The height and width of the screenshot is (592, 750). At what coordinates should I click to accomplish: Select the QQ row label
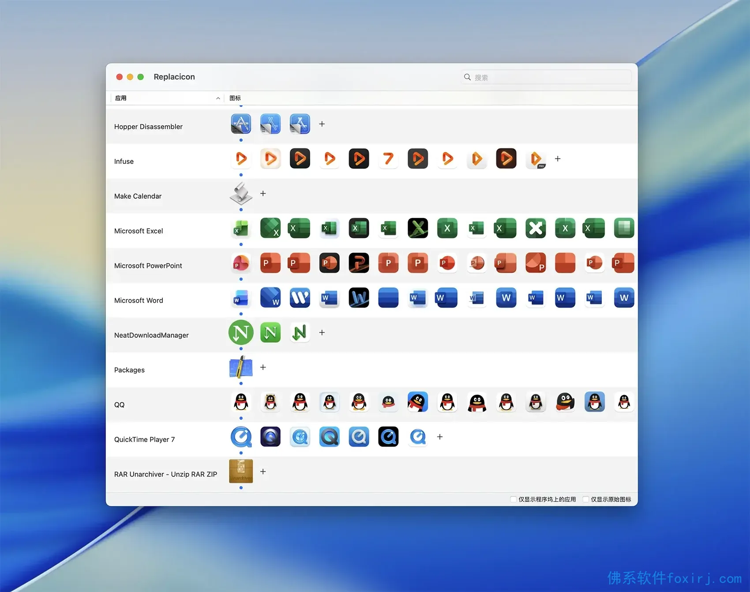point(119,405)
